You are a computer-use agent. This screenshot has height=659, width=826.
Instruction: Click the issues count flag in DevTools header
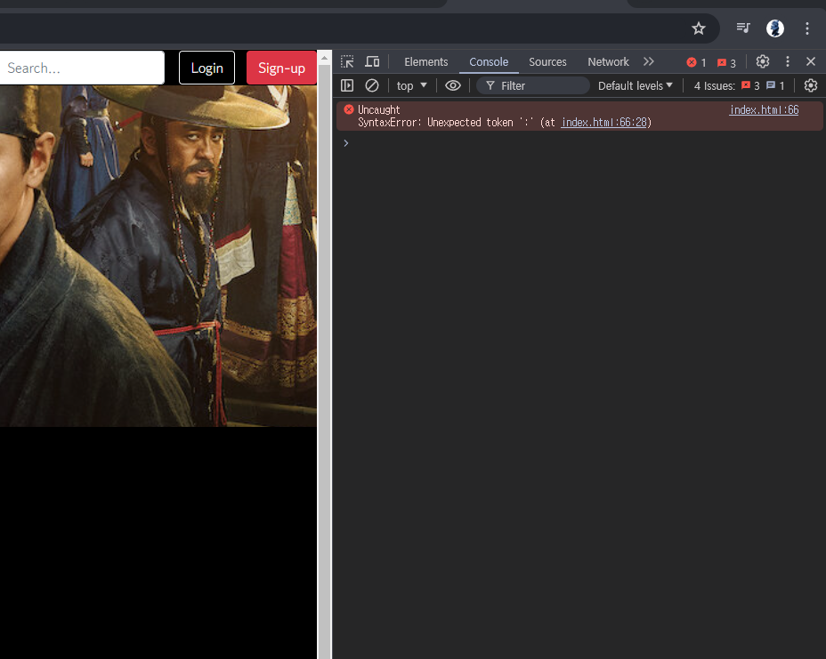[x=726, y=62]
